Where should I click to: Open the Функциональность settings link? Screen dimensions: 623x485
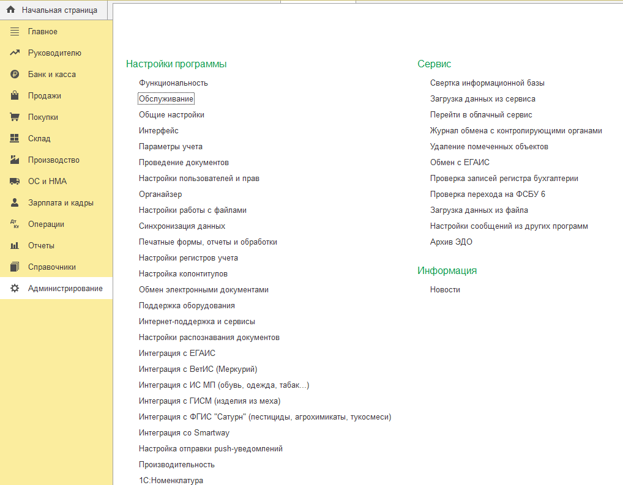[x=173, y=83]
